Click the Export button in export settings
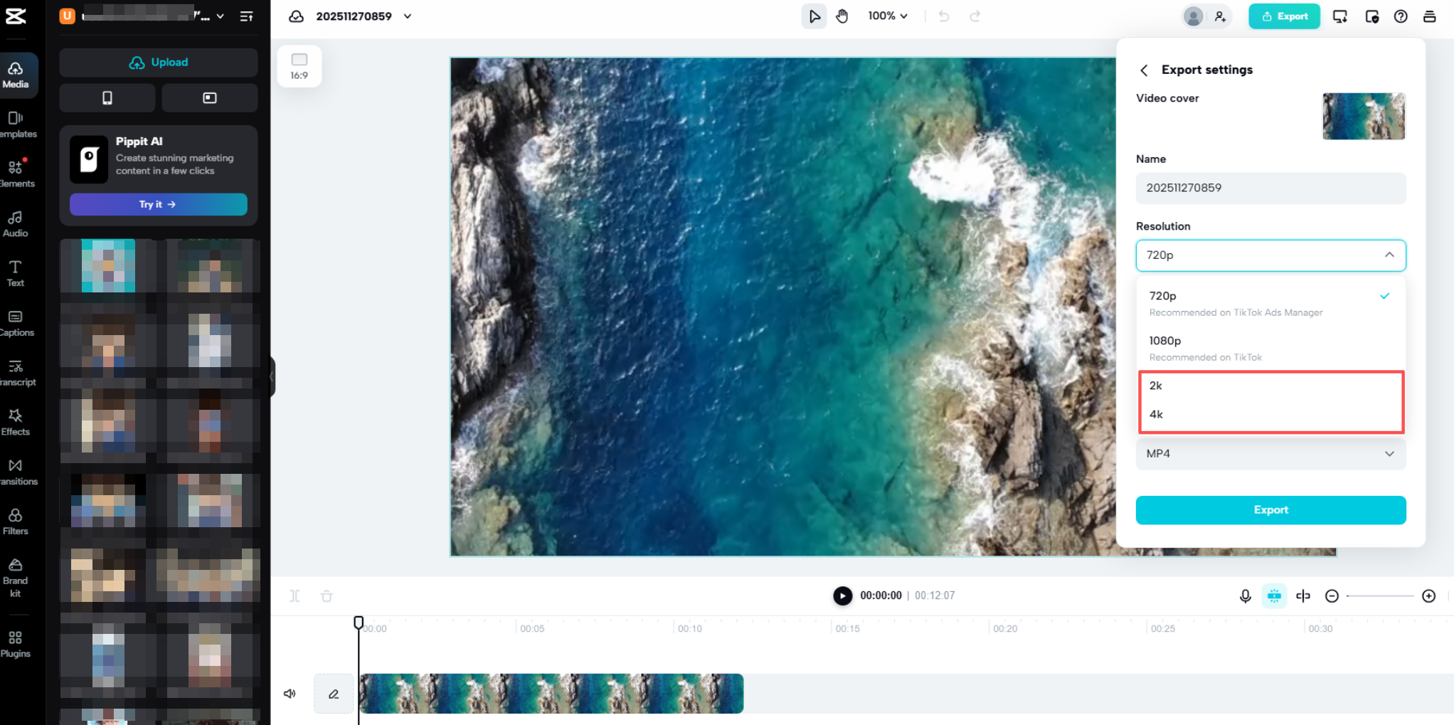1454x725 pixels. pyautogui.click(x=1270, y=509)
